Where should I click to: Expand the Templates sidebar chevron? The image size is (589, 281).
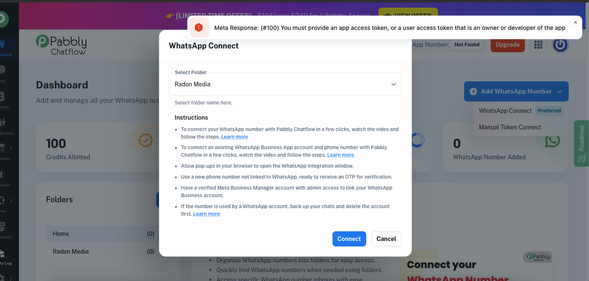click(11, 148)
